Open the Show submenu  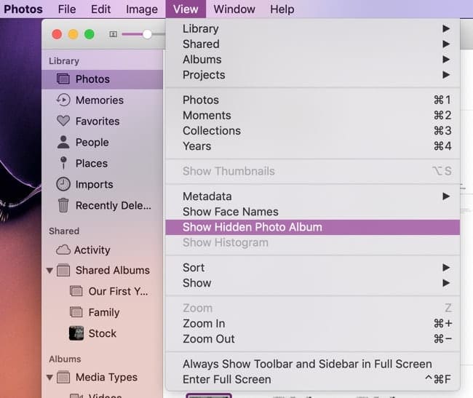pyautogui.click(x=312, y=283)
